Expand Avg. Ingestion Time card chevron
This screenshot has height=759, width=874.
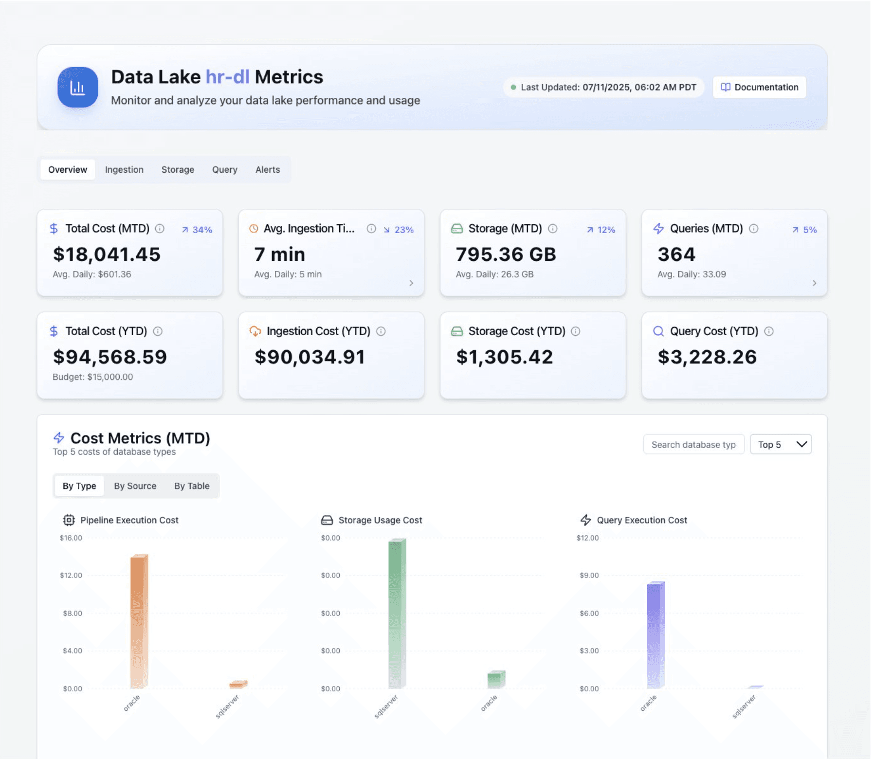pos(411,283)
